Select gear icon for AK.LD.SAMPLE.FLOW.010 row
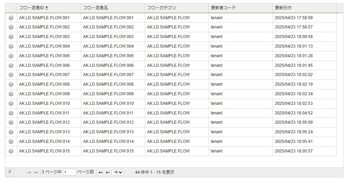Screen dimensions: 350x185 click(11, 103)
